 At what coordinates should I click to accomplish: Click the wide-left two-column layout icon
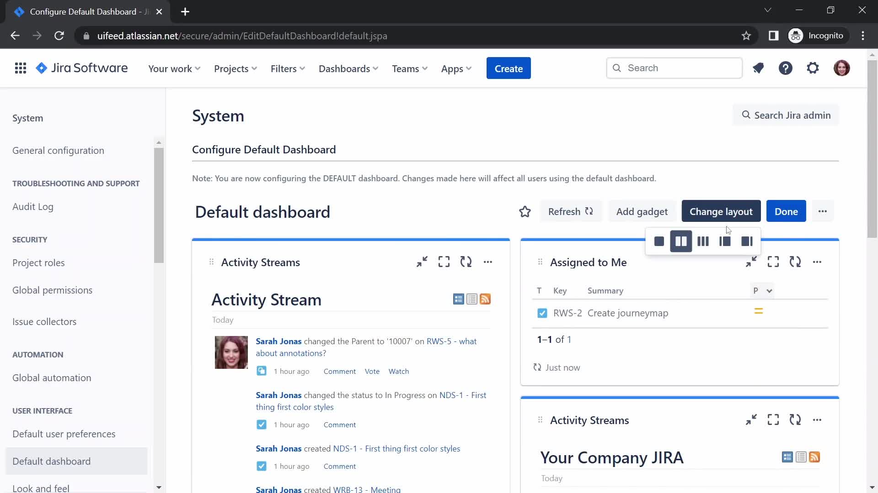747,241
